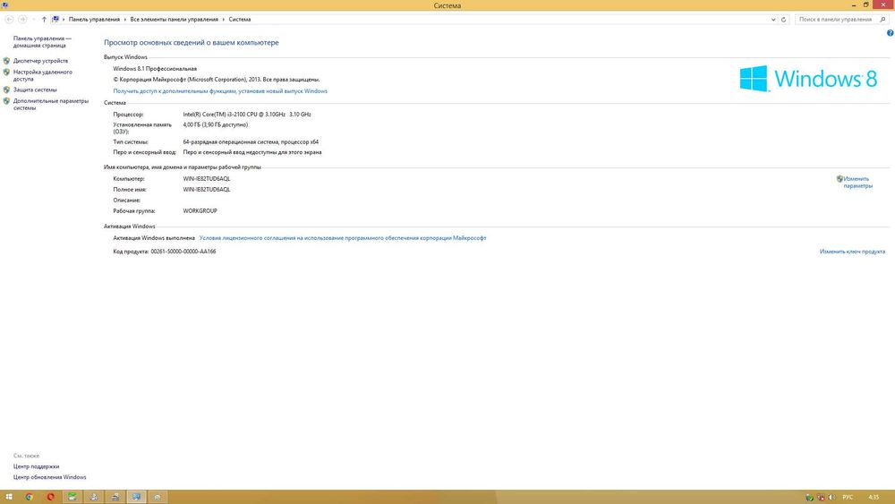
Task: Click shield icon beside 'Диспетчер устройств'
Action: click(6, 61)
